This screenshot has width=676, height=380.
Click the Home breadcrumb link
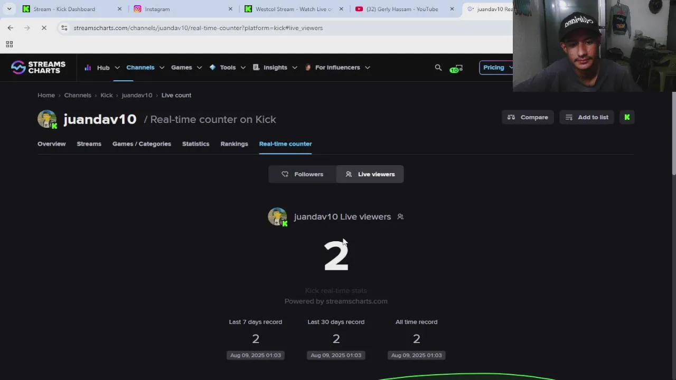coord(46,95)
